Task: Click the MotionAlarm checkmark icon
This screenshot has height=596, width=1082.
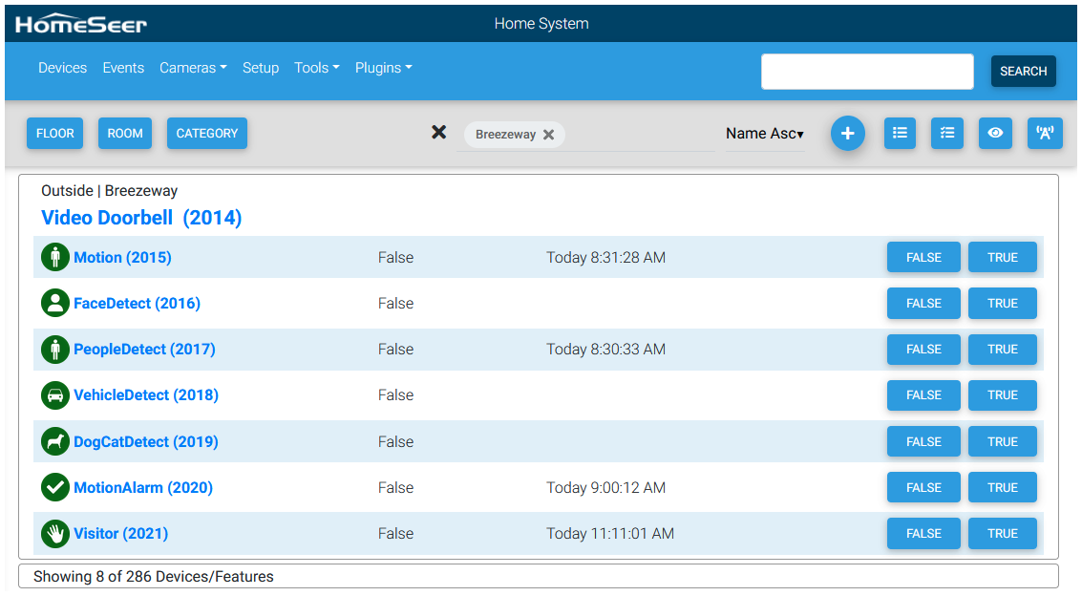Action: click(55, 487)
